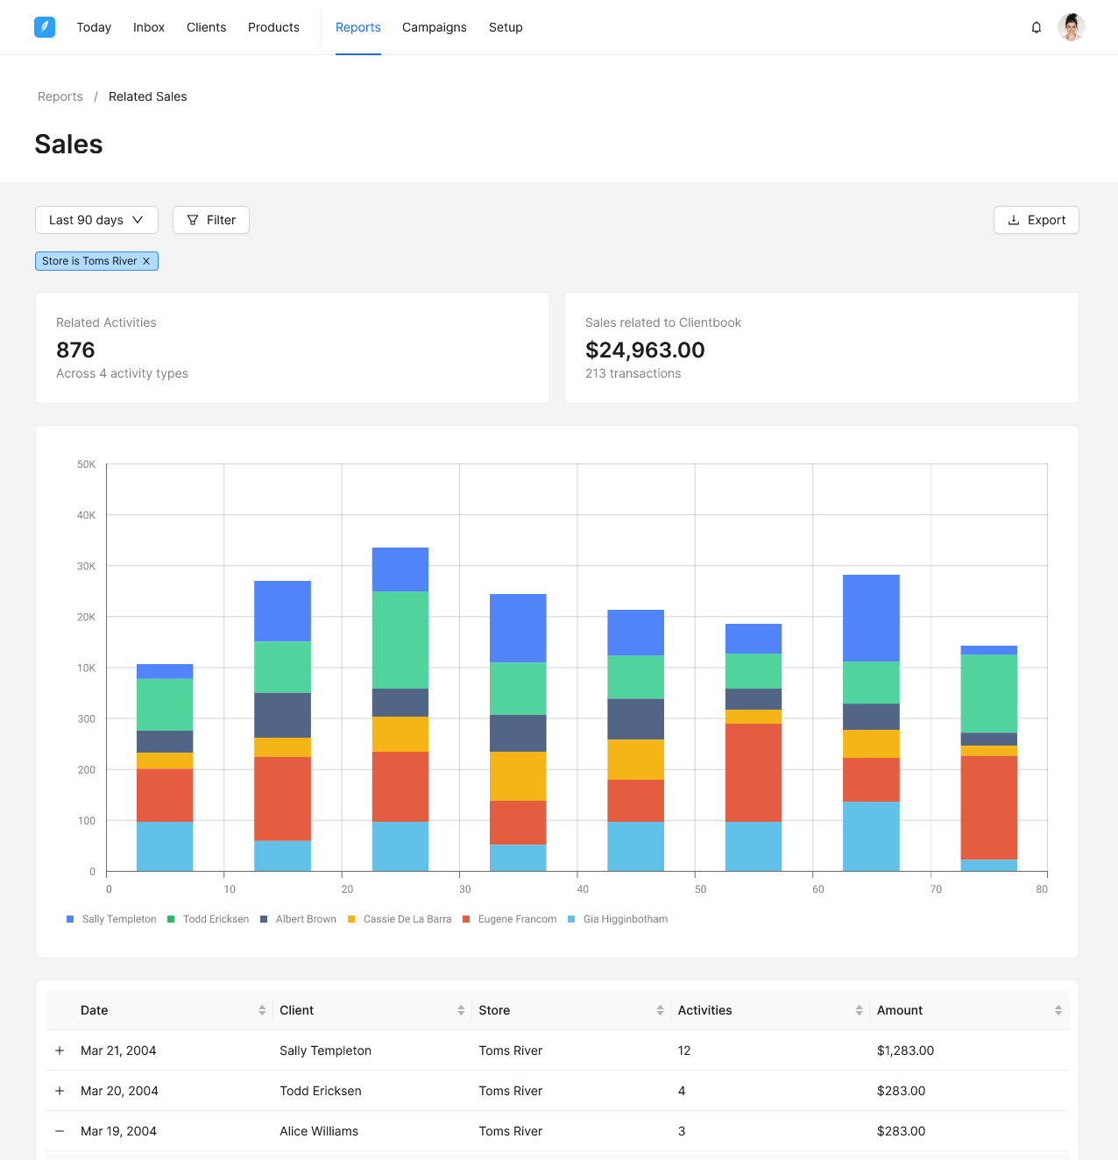Toggle Gia Higginbotham legend entry
The height and width of the screenshot is (1160, 1118).
click(618, 919)
